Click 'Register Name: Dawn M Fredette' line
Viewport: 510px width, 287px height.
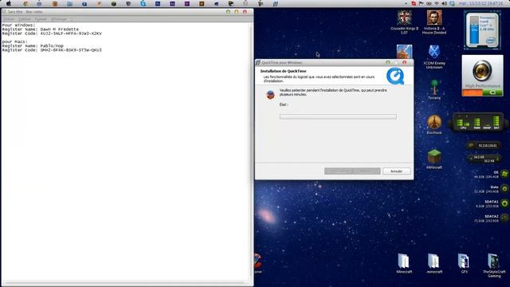[41, 29]
